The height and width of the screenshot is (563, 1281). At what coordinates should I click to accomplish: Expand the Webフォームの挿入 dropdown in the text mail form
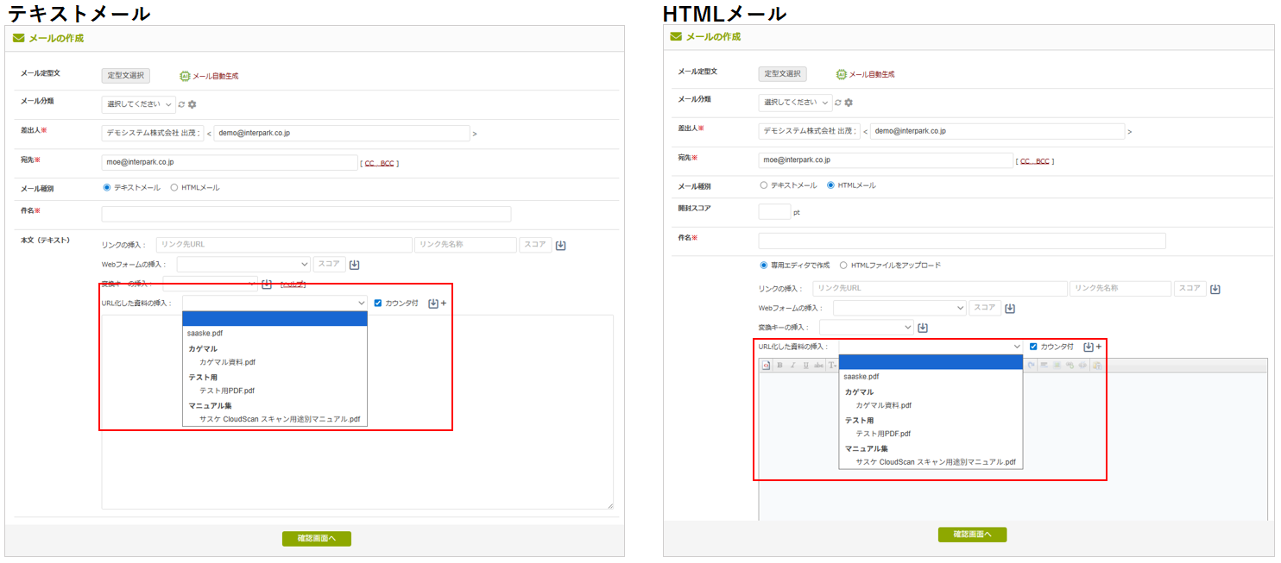243,265
